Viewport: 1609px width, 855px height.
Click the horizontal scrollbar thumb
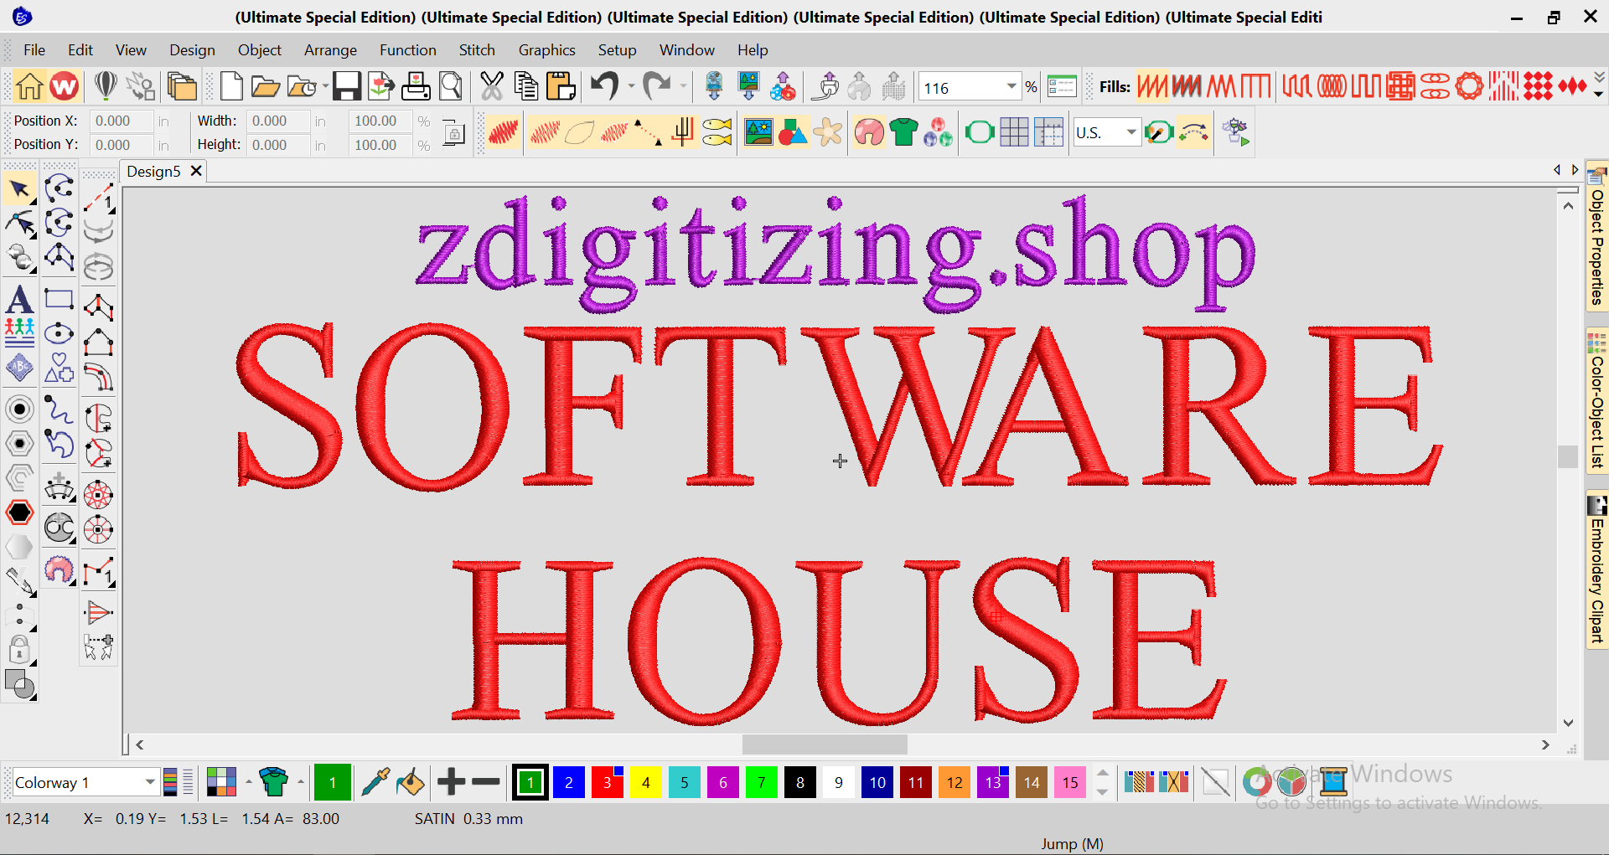pos(825,744)
